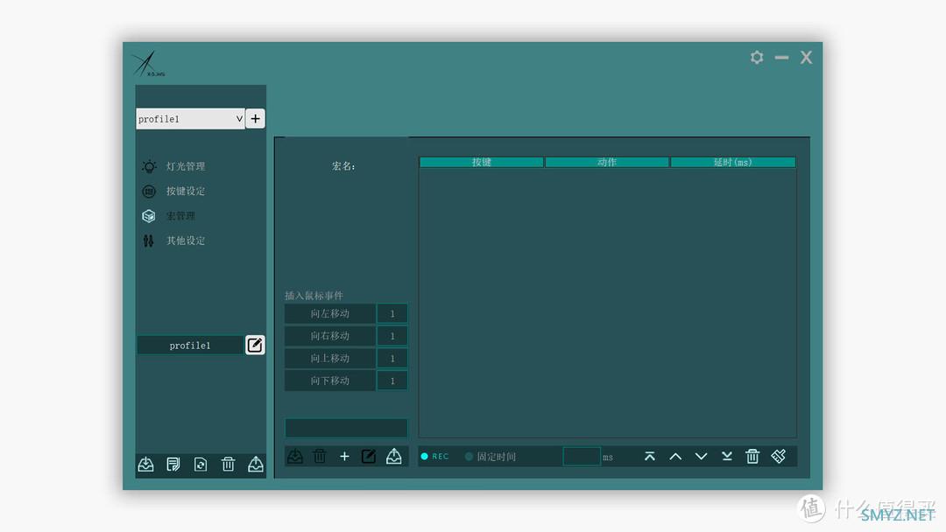
Task: Click the plus button beside the profile dropdown
Action: point(255,119)
